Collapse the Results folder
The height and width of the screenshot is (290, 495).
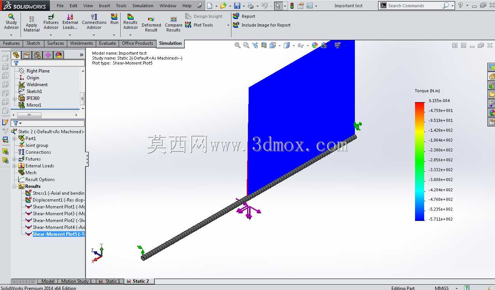14,186
